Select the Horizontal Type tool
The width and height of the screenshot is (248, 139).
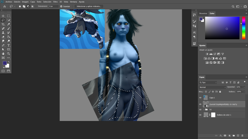tap(8, 45)
